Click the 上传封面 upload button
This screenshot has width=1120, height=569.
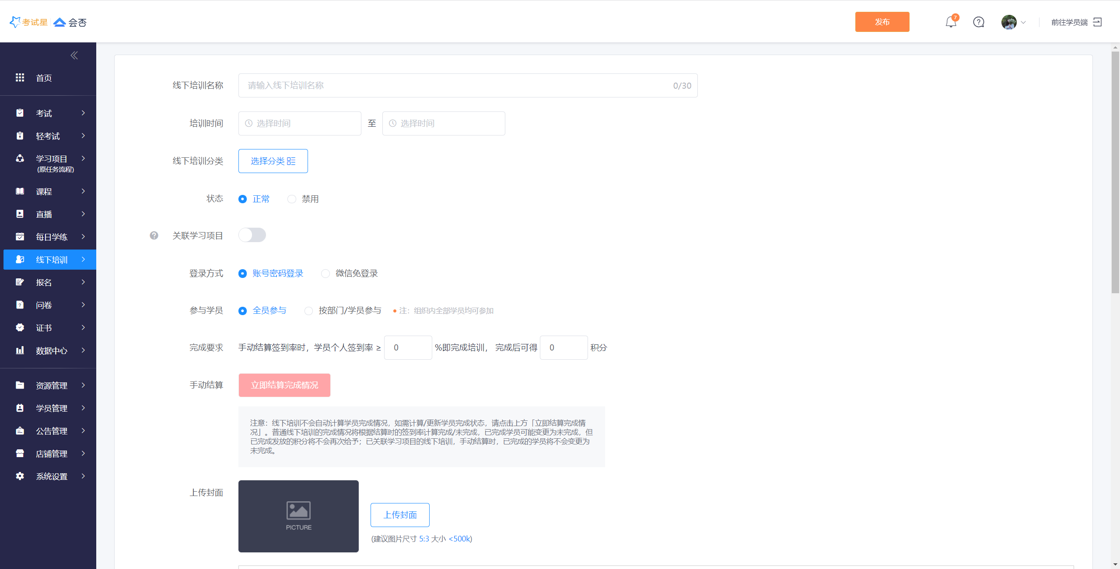400,515
